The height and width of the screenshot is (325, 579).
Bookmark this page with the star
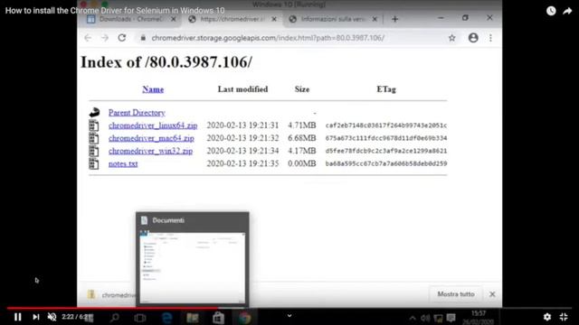pyautogui.click(x=451, y=38)
